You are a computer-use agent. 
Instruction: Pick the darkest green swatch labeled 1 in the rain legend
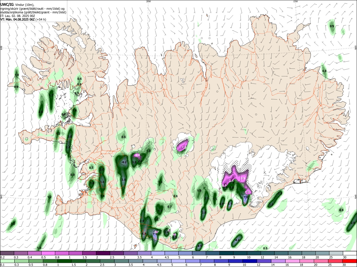click(64, 261)
